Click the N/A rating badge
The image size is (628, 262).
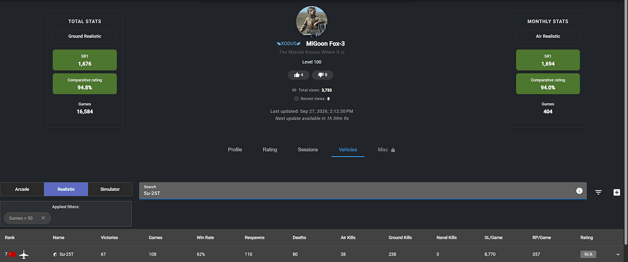pos(588,254)
